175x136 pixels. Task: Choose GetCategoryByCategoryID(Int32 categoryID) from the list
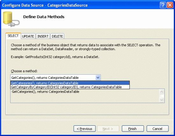(x=70, y=87)
